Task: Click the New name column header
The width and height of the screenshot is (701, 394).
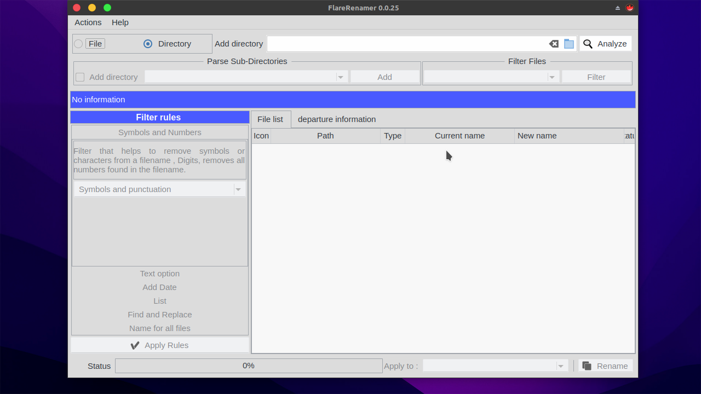Action: 569,136
